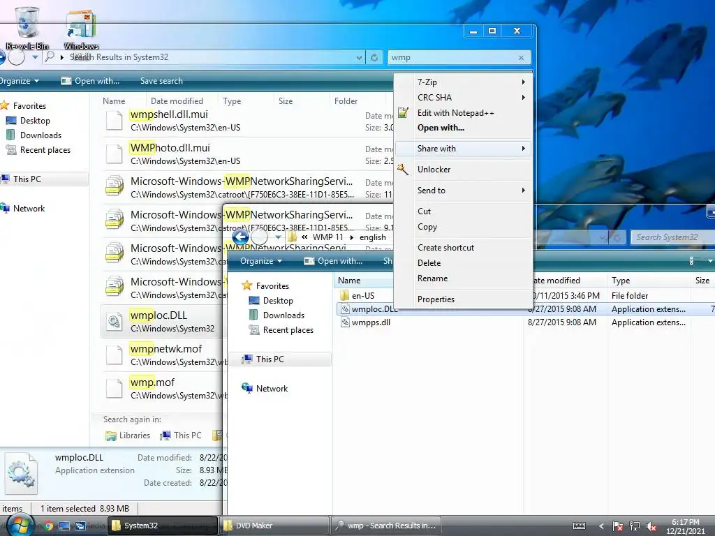This screenshot has height=536, width=715.
Task: Click the Action Center flag icon in the tray
Action: coord(617,526)
